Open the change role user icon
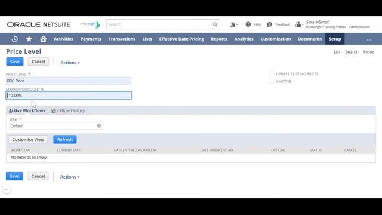The image size is (382, 215). click(x=299, y=24)
